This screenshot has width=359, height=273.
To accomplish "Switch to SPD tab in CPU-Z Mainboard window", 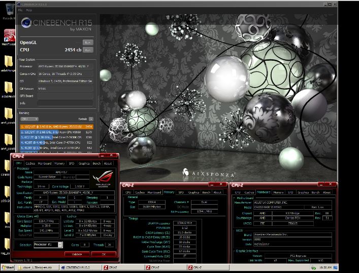I will [290, 192].
